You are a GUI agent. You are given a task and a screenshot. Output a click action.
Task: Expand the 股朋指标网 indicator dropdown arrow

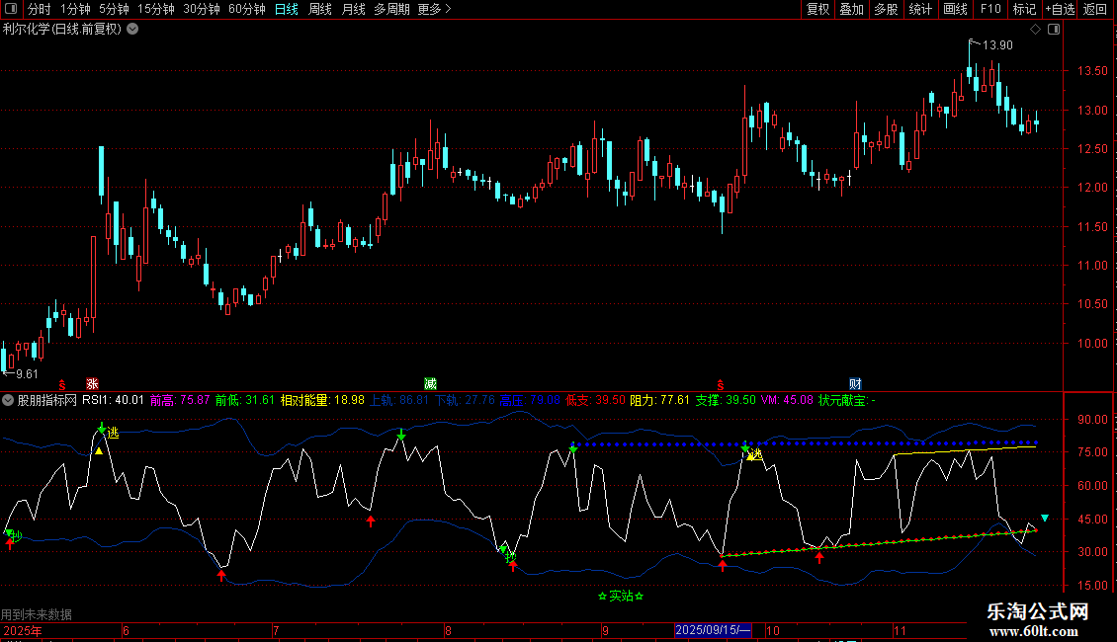click(x=8, y=401)
